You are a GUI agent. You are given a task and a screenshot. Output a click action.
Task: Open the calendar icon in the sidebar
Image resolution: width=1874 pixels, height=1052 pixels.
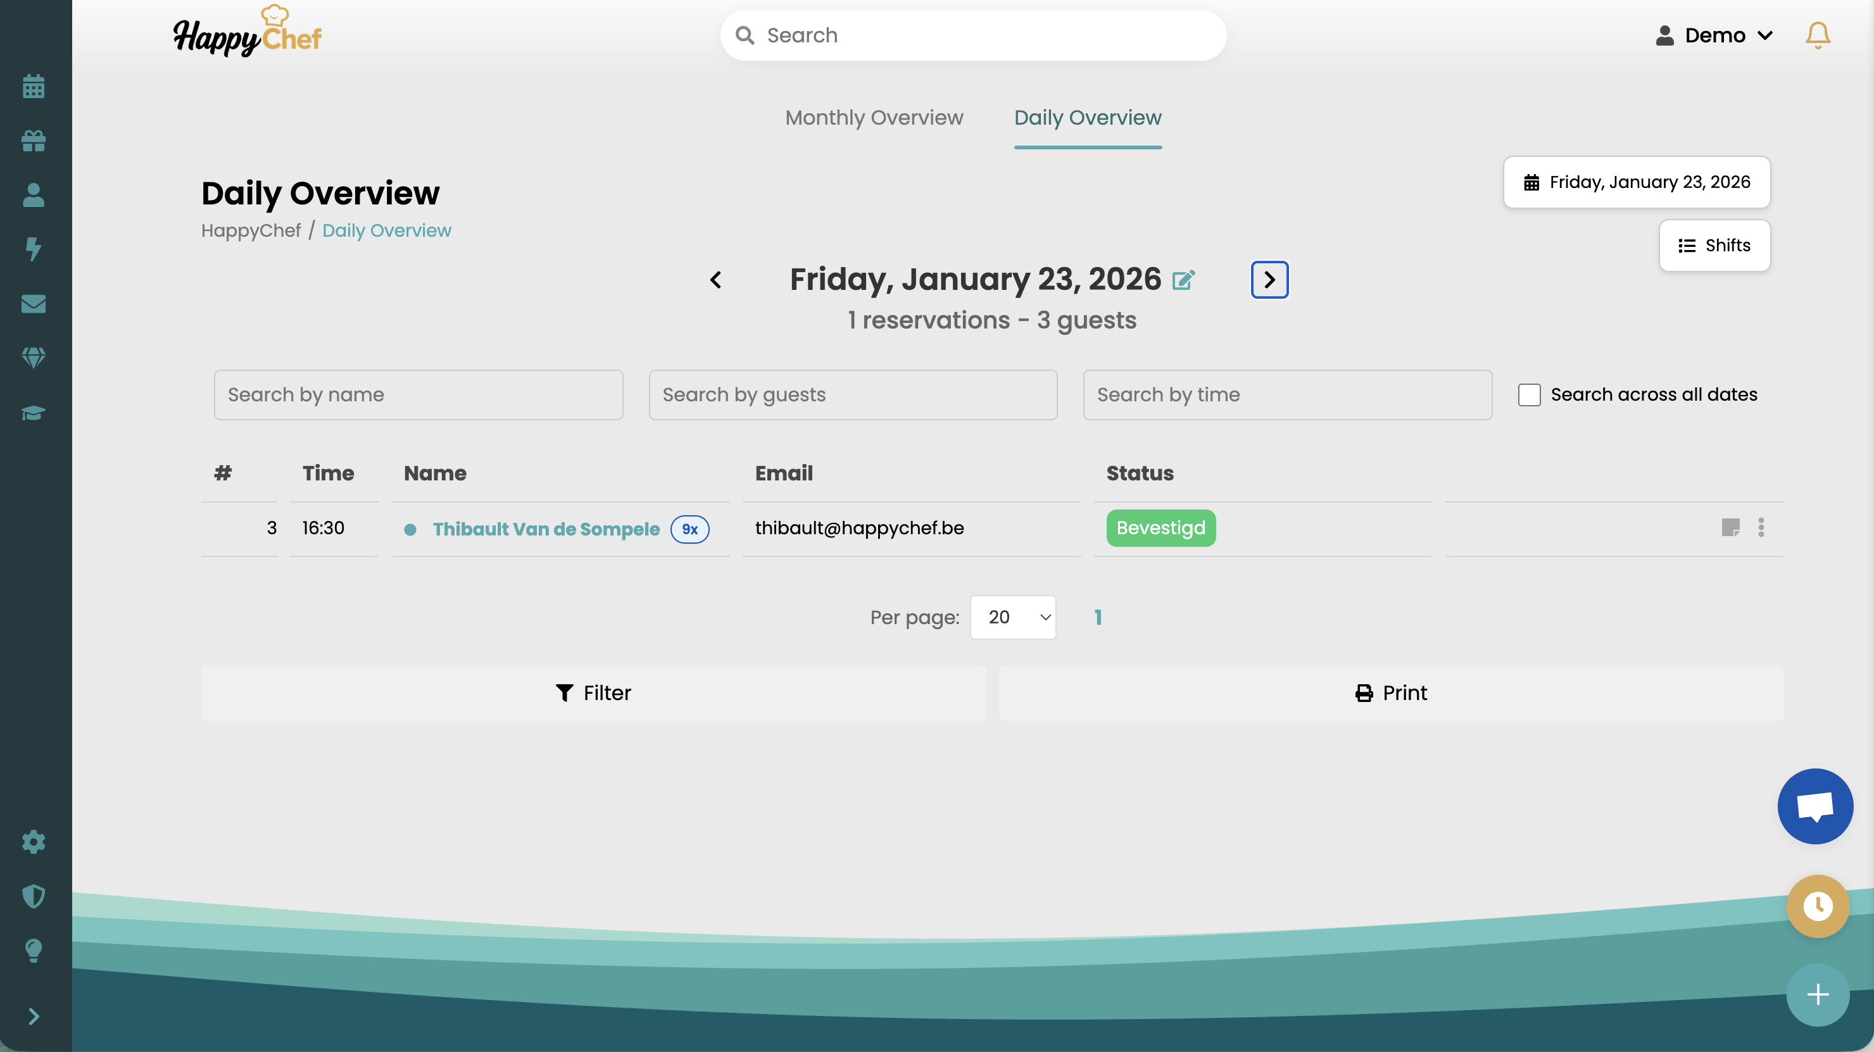click(34, 87)
